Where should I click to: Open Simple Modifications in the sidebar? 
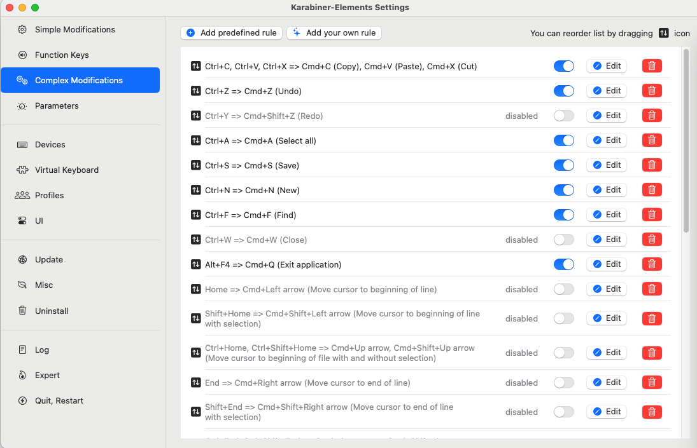coord(80,29)
